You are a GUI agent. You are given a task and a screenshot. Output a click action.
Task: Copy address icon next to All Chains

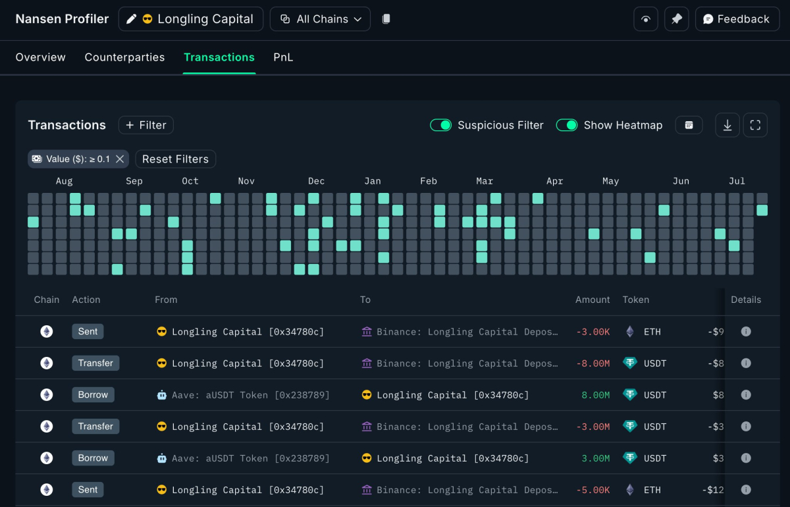click(x=386, y=19)
